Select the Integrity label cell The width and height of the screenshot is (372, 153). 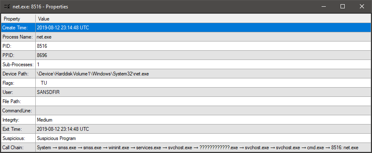click(18, 120)
